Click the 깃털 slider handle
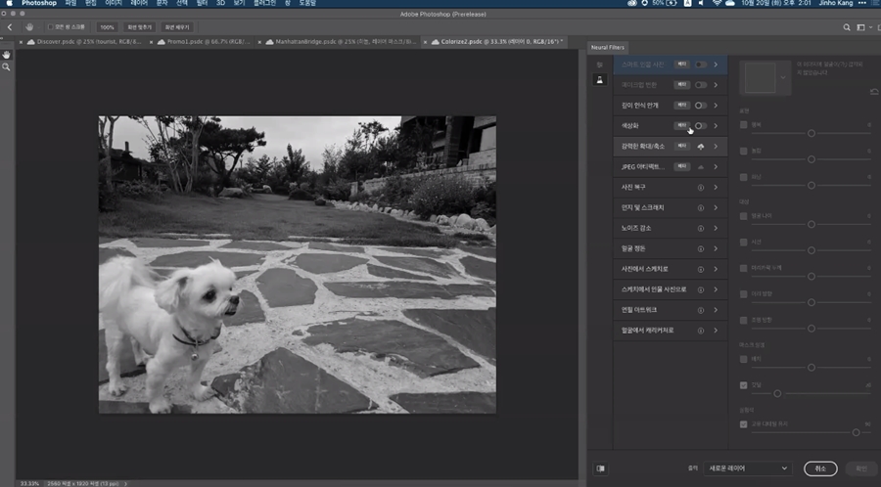This screenshot has height=487, width=881. tap(777, 394)
